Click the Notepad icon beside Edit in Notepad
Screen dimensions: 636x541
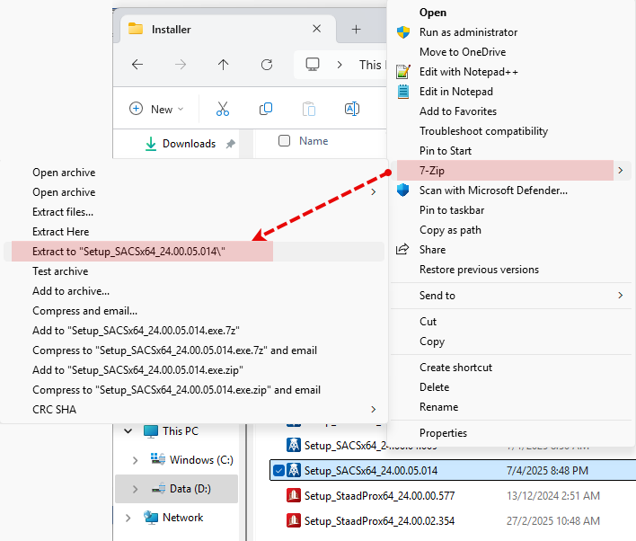(403, 92)
